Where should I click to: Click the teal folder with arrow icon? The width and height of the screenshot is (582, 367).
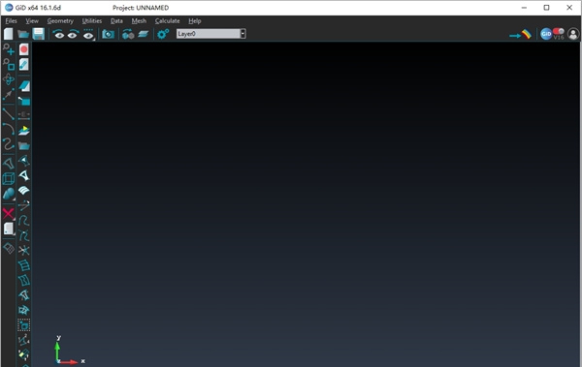point(23,101)
